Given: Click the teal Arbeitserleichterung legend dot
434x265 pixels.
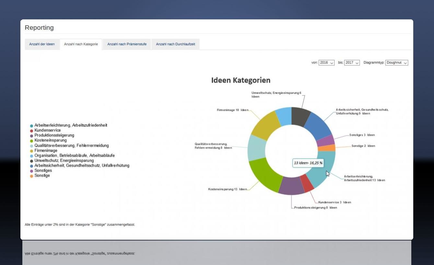Looking at the screenshot, I should (x=32, y=126).
